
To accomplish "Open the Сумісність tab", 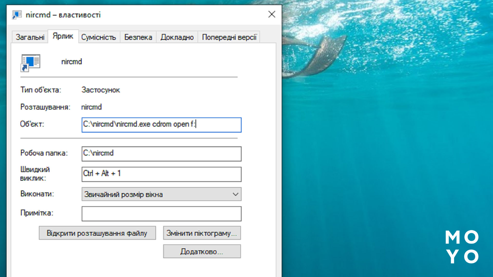I will pyautogui.click(x=99, y=37).
